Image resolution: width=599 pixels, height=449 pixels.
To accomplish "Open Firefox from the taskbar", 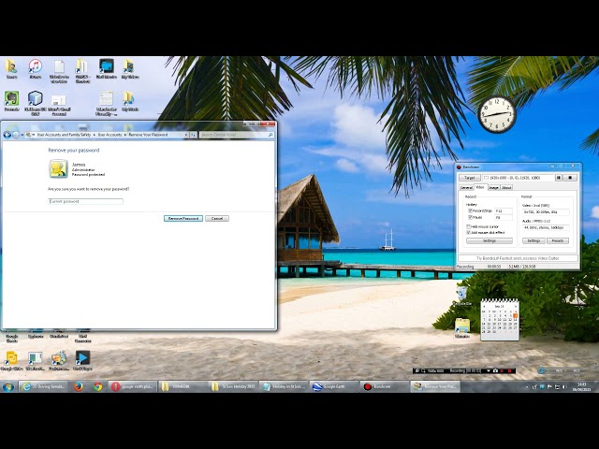I will pyautogui.click(x=79, y=386).
